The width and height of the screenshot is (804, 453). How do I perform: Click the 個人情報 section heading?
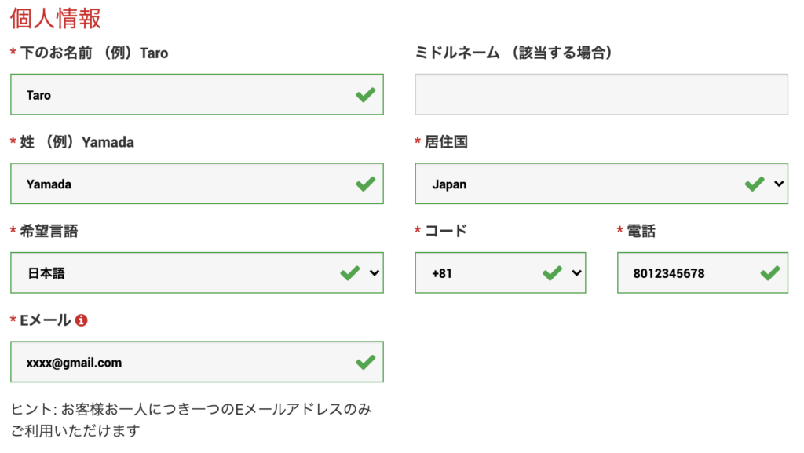(54, 17)
